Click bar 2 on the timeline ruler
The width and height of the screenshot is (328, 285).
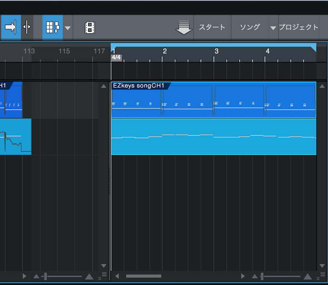(x=164, y=51)
